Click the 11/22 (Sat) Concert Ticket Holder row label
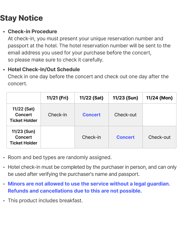Screen dimensions: 183x230 24,115
